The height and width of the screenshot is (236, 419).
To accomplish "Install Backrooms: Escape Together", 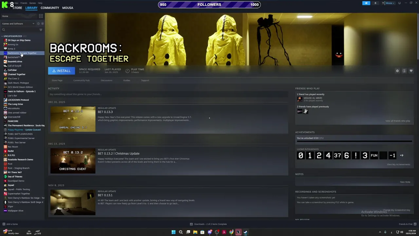I will click(62, 71).
